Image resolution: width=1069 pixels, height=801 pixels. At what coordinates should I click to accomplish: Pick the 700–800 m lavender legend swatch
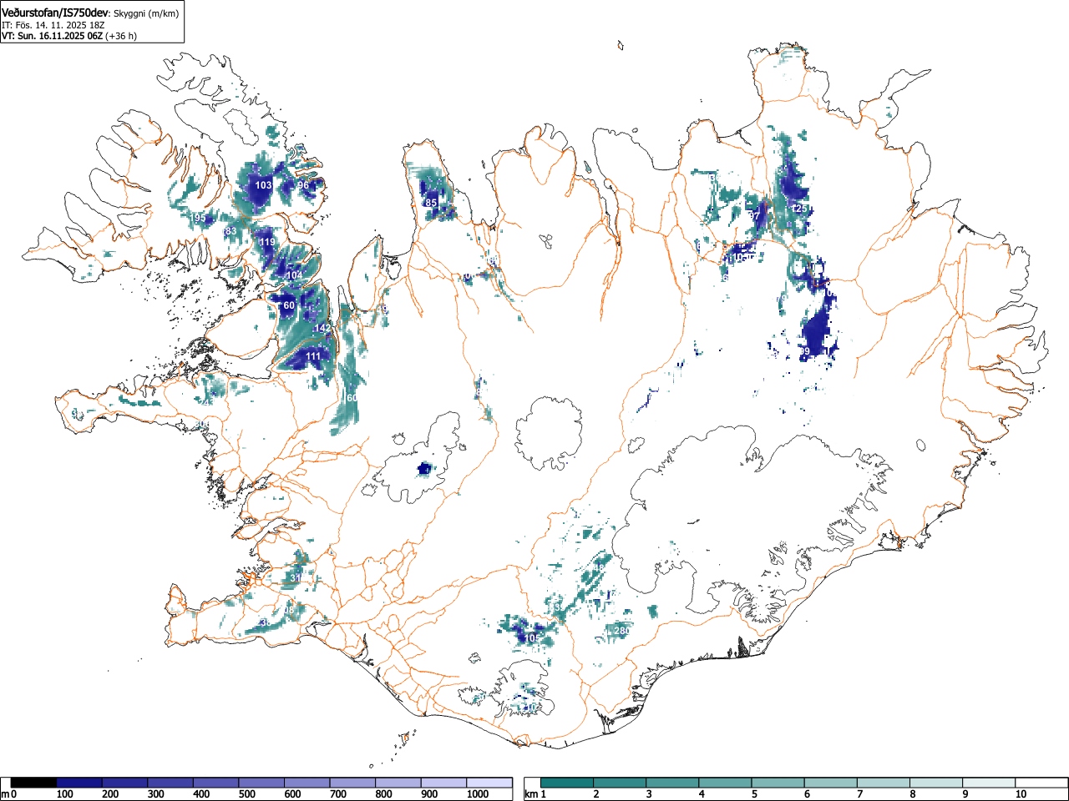click(x=352, y=783)
